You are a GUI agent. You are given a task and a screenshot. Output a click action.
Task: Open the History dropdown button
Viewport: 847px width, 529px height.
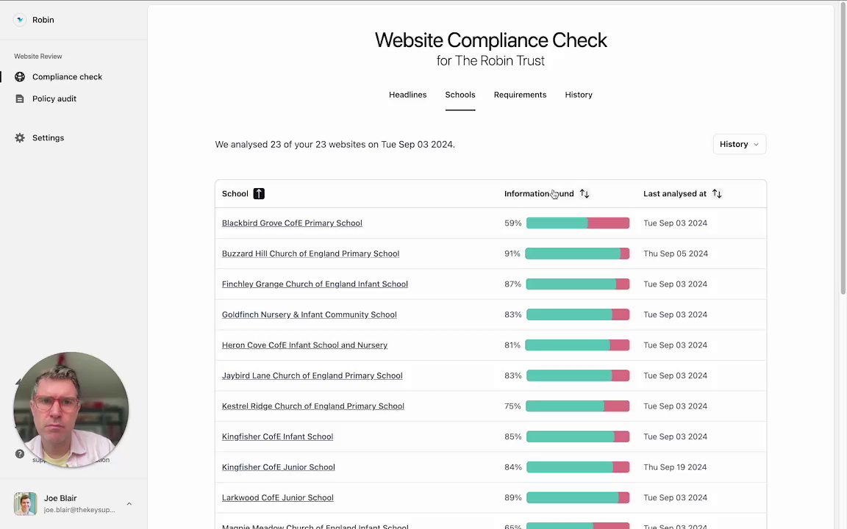tap(740, 144)
